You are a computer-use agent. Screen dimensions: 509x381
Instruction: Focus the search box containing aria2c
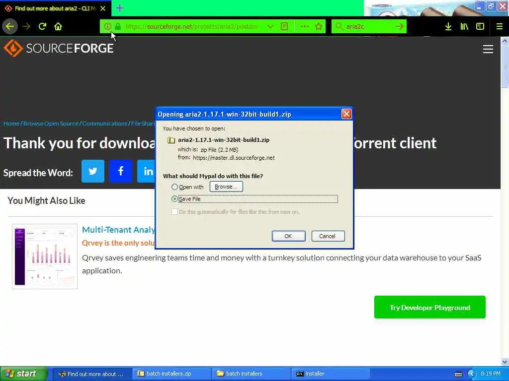tap(368, 27)
